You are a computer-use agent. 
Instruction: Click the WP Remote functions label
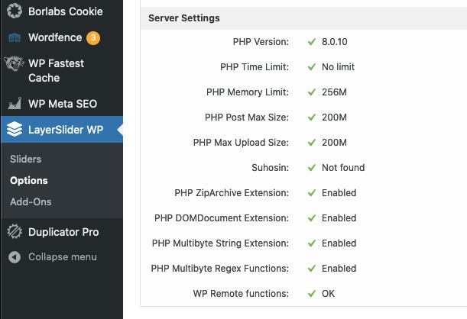[x=241, y=294]
